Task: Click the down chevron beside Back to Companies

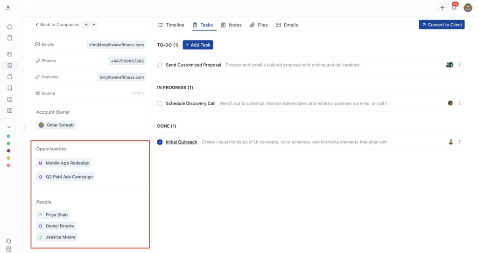Action: tap(94, 25)
